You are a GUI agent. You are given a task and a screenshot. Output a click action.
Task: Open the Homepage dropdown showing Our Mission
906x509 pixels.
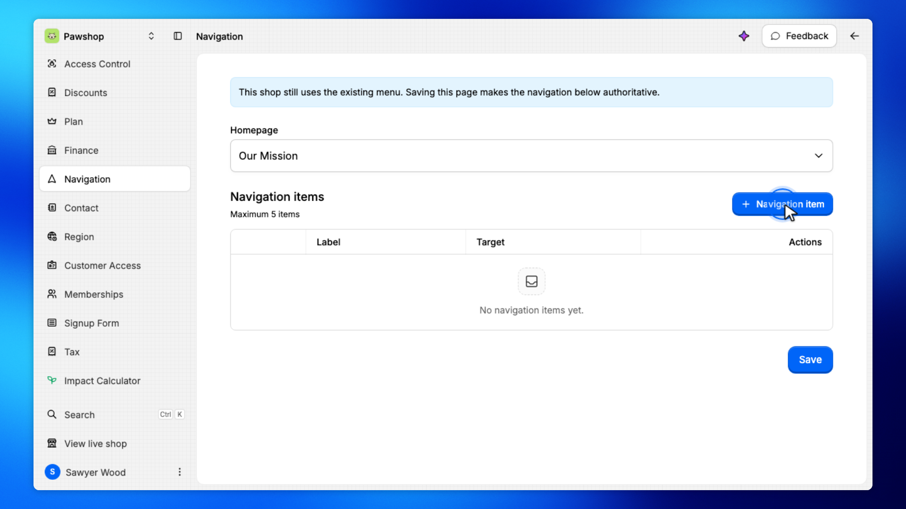(x=531, y=156)
